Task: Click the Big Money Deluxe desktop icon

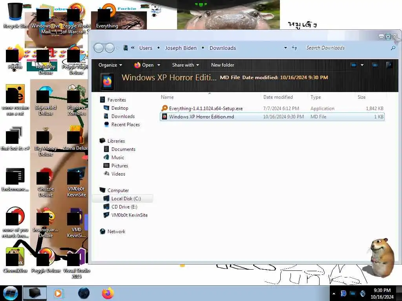Action: pyautogui.click(x=46, y=141)
